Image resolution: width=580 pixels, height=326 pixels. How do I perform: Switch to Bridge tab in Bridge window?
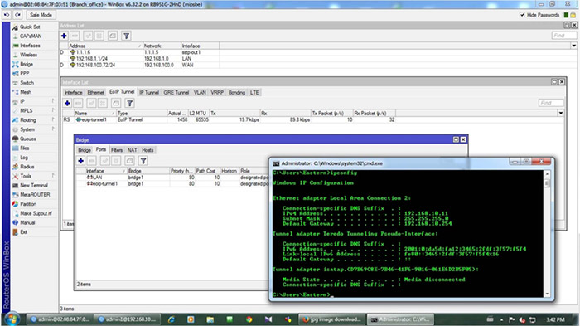85,150
